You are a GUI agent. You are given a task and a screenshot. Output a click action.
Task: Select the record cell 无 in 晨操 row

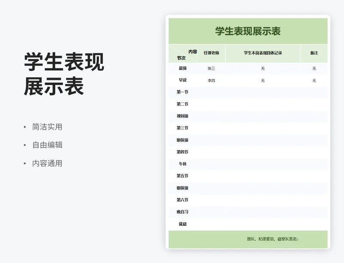[x=263, y=69]
